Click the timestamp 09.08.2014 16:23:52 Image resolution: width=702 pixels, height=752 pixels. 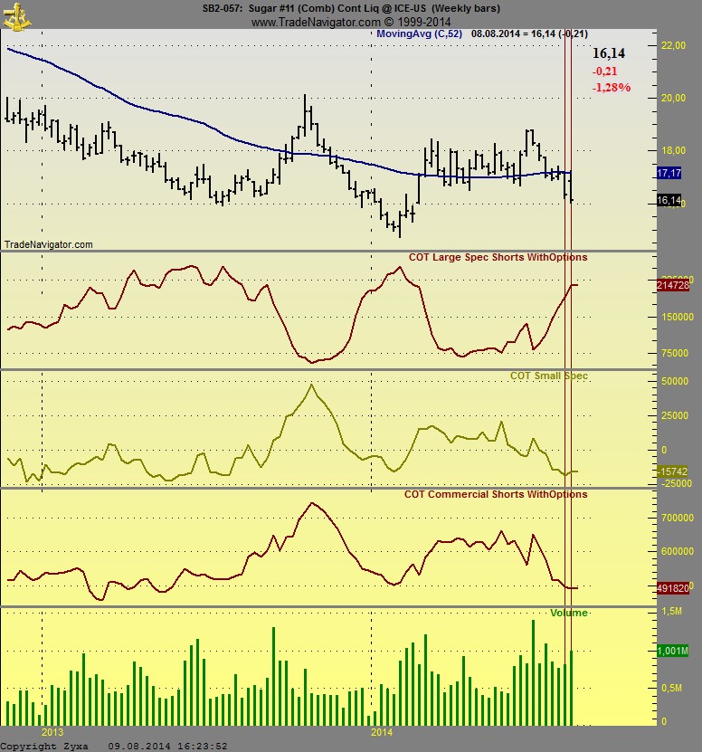167,747
